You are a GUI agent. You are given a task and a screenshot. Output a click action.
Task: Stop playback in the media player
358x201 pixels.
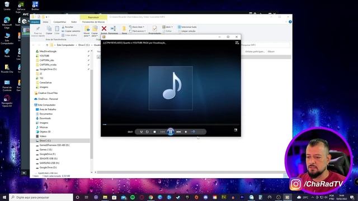tap(154, 132)
